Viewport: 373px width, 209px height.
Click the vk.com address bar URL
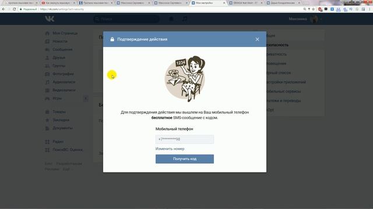click(62, 9)
